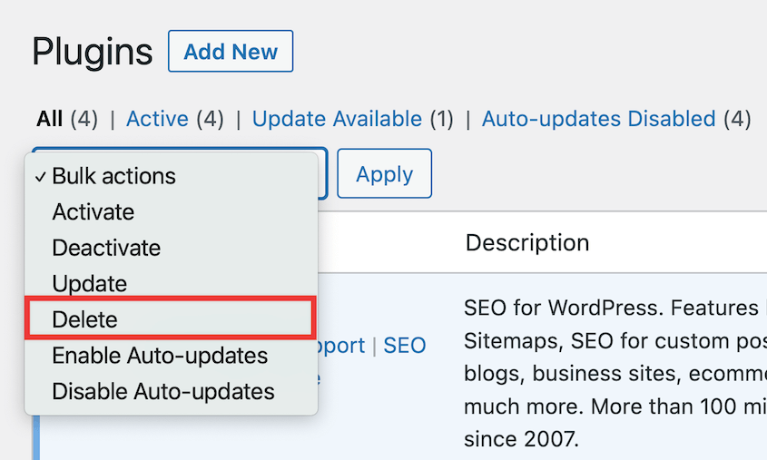Select Delete from bulk actions

[x=171, y=318]
